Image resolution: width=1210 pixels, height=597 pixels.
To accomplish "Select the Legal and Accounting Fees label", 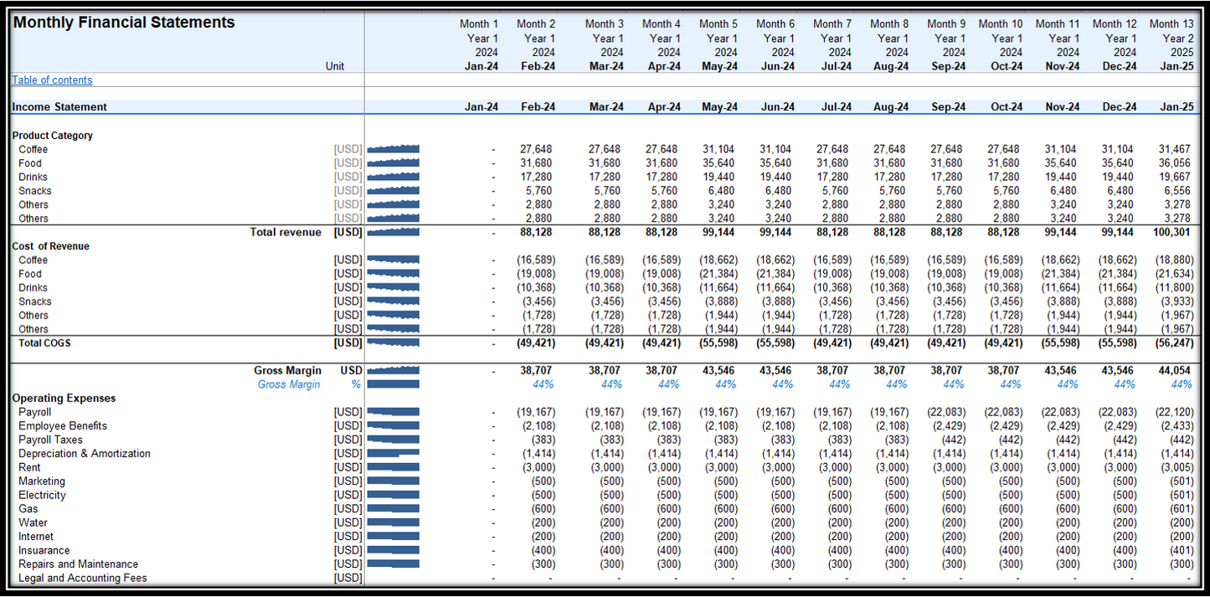I will (x=82, y=578).
